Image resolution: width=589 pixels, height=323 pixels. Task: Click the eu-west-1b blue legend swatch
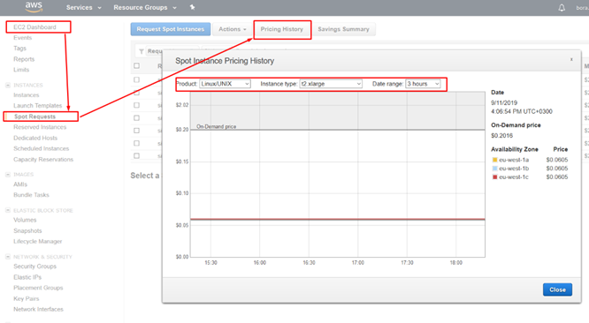[494, 169]
